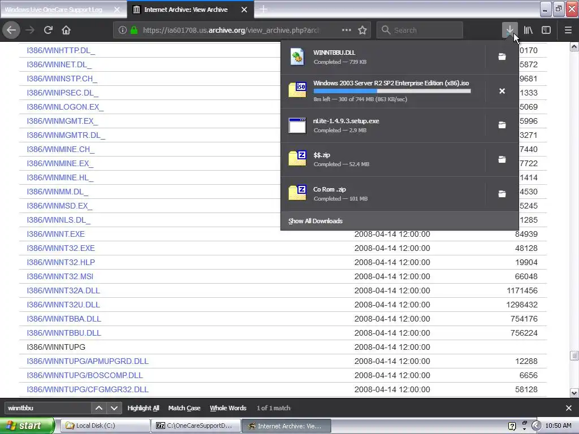Click the scrollbar down arrow
This screenshot has width=579, height=434.
coord(574,393)
